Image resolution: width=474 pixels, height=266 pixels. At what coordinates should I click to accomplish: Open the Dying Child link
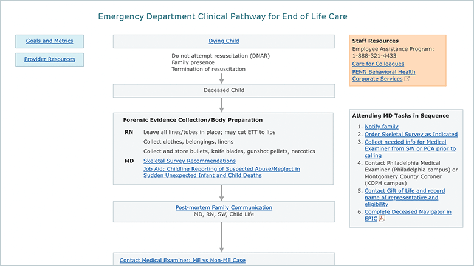(x=224, y=41)
